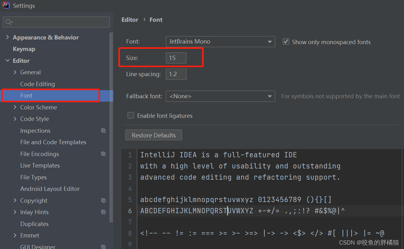Select Code Style in the settings tree
This screenshot has width=404, height=249.
(x=35, y=119)
